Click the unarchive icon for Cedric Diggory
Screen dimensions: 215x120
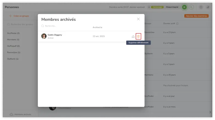[x=133, y=36]
